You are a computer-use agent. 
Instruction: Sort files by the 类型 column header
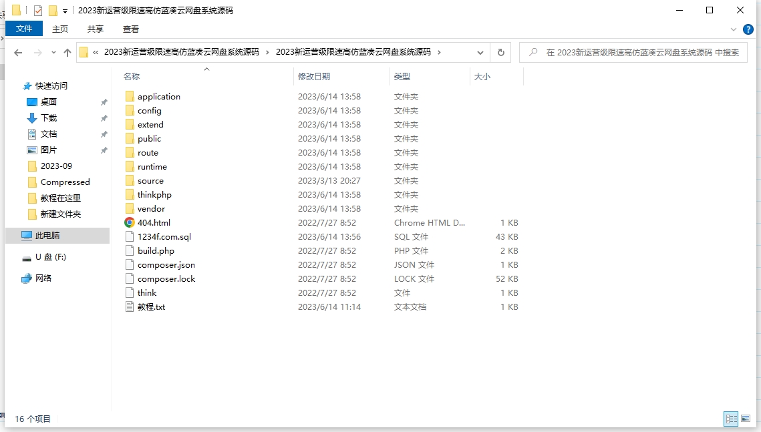tap(402, 77)
